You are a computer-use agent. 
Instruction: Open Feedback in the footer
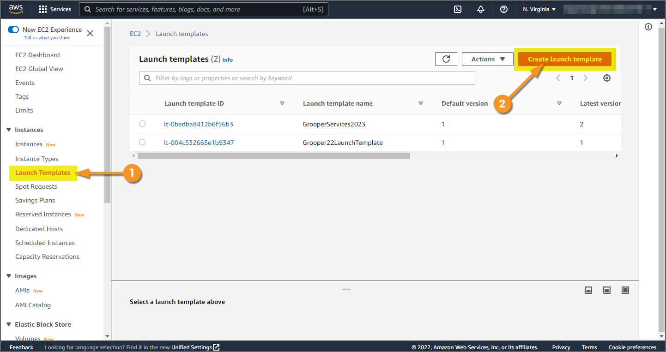click(x=22, y=347)
